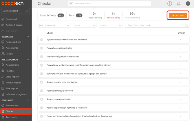Image resolution: width=194 pixels, height=121 pixels.
Task: Click the Add new button
Action: tap(178, 15)
